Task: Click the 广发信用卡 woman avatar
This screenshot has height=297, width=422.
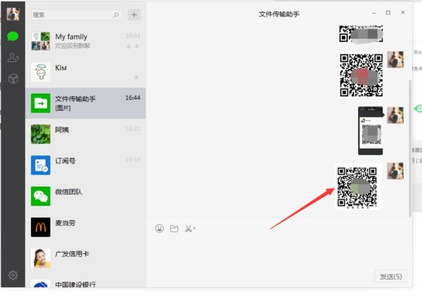Action: [x=41, y=258]
